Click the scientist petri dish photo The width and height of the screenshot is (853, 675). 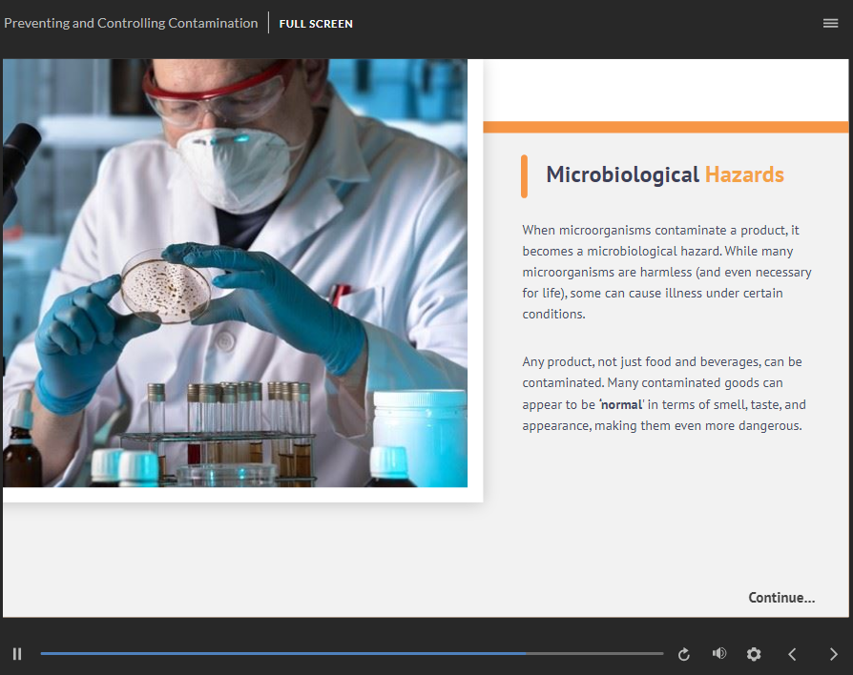tap(235, 273)
